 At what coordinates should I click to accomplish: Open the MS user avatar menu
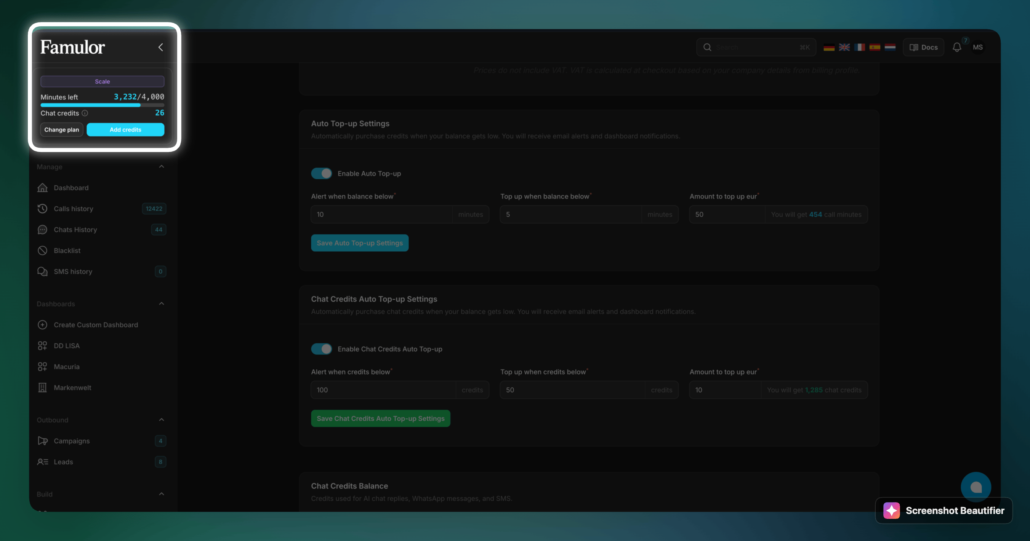(x=978, y=47)
